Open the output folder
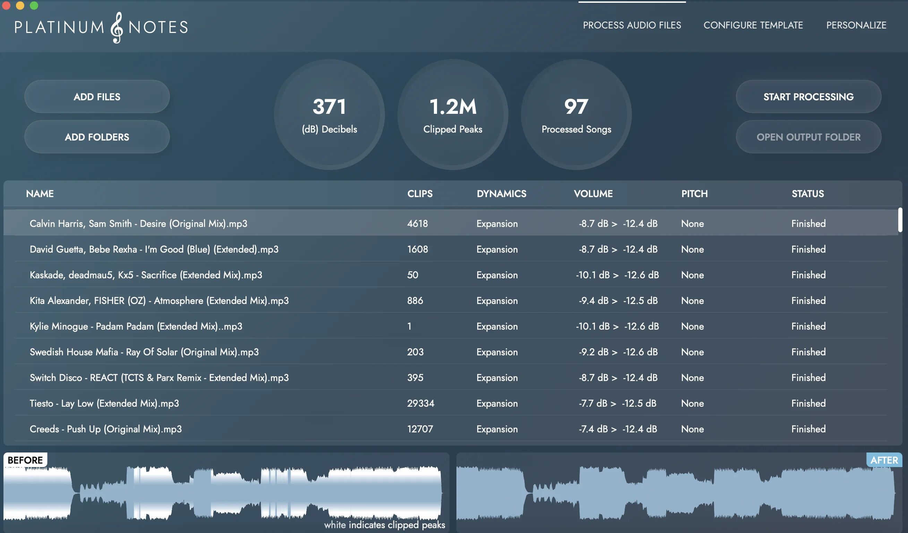 tap(808, 137)
